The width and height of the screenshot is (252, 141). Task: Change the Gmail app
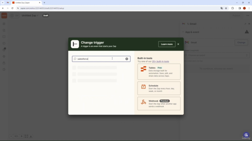click(241, 43)
